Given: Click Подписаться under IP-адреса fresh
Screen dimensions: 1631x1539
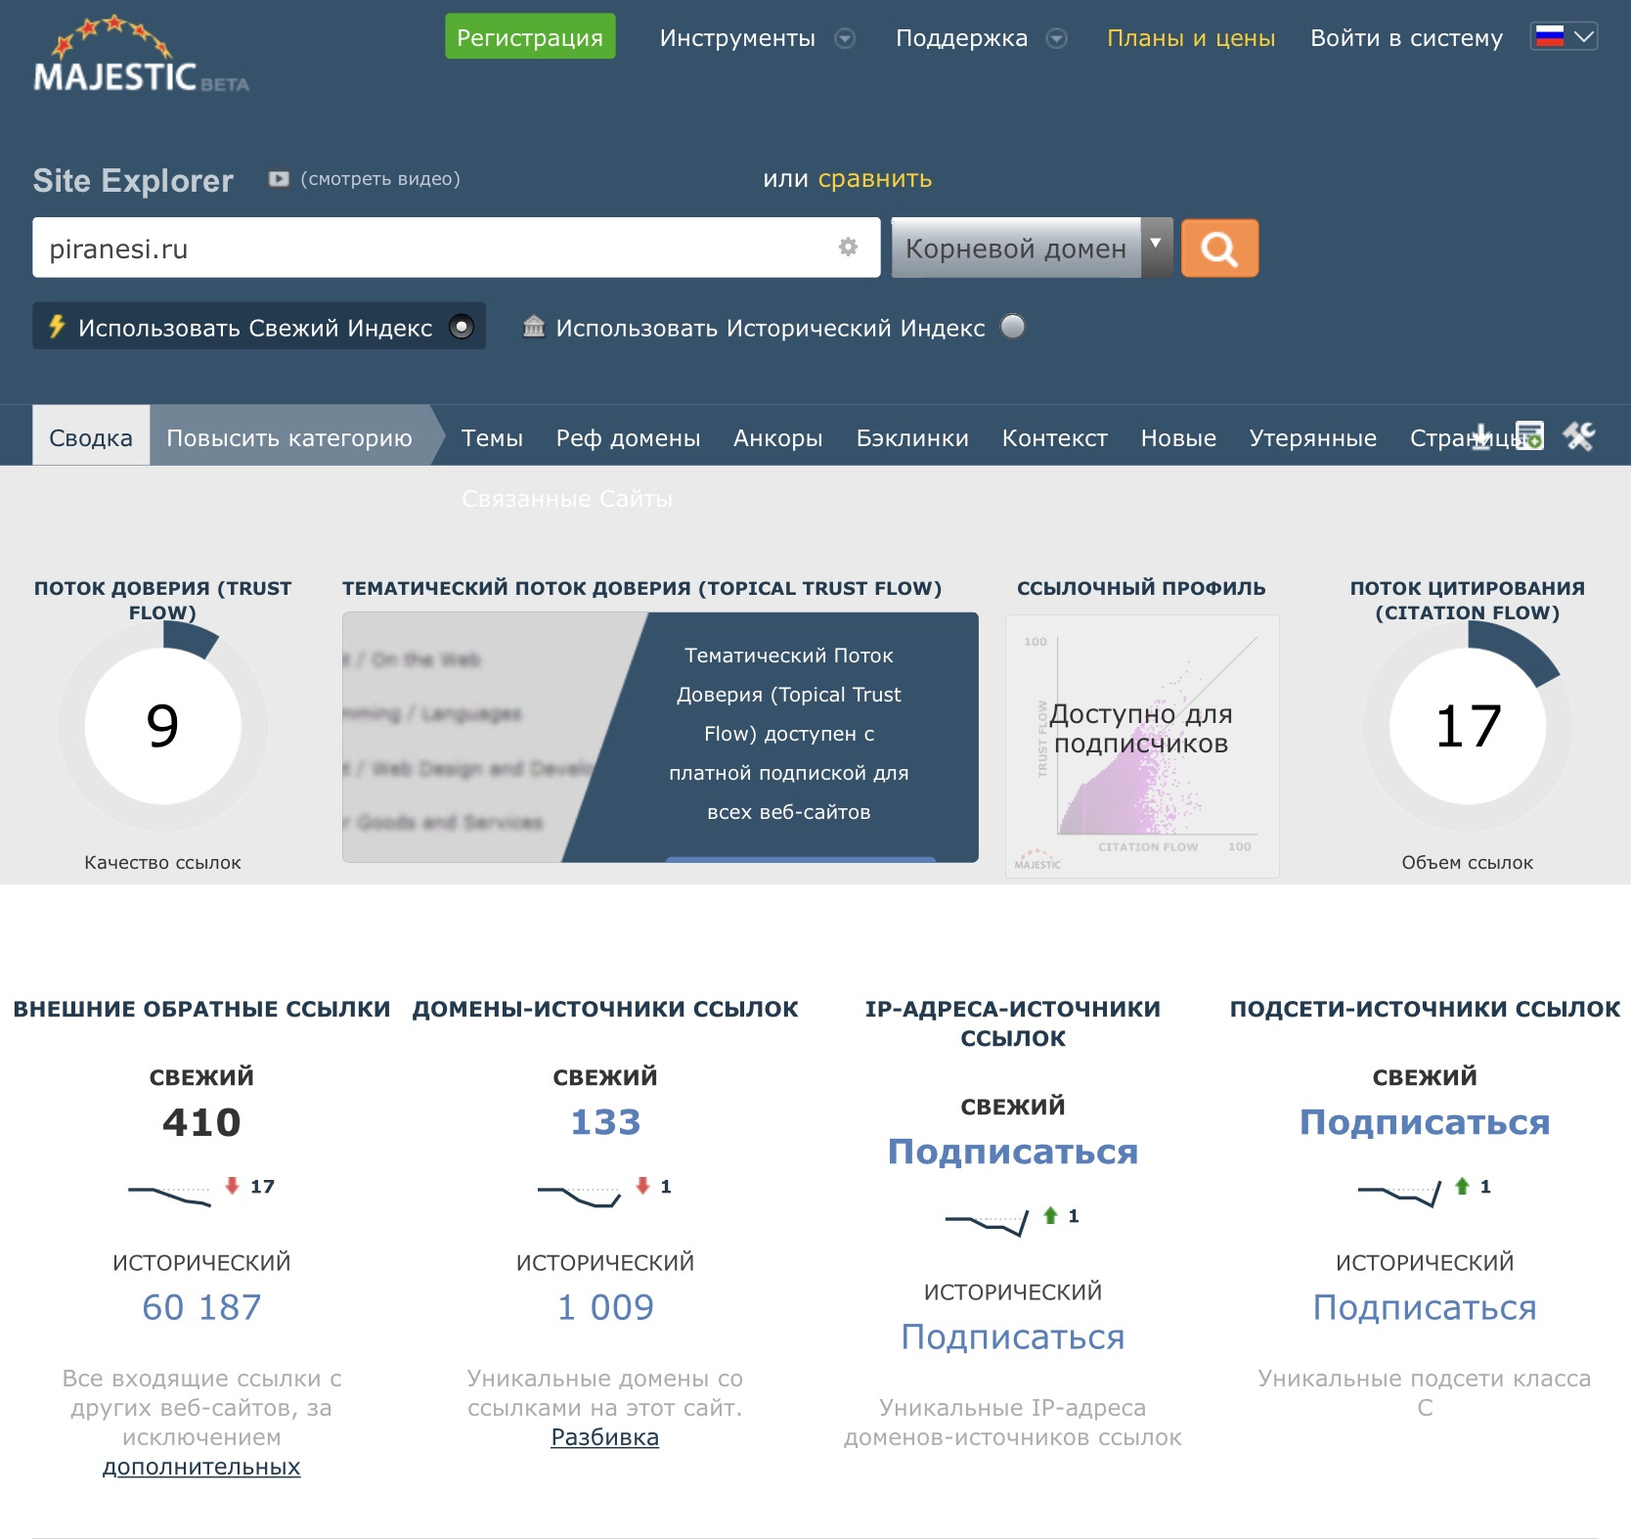Looking at the screenshot, I should click(x=1013, y=1152).
